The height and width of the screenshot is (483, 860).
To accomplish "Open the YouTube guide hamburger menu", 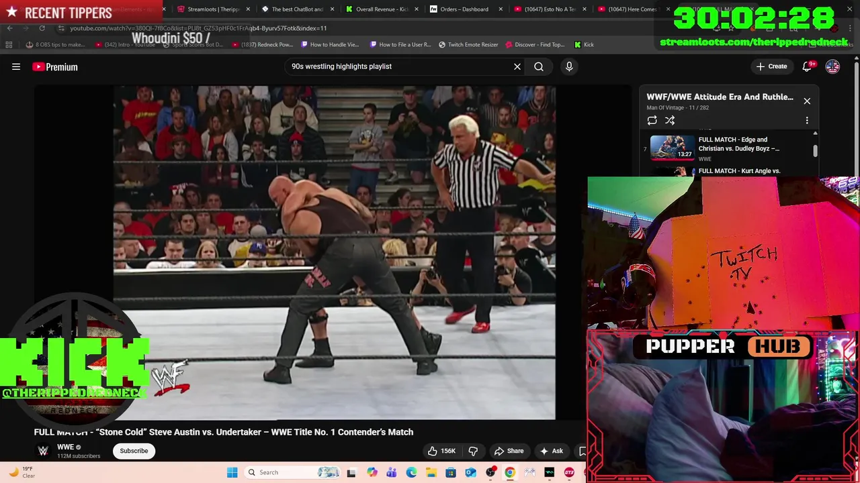I will tap(16, 66).
